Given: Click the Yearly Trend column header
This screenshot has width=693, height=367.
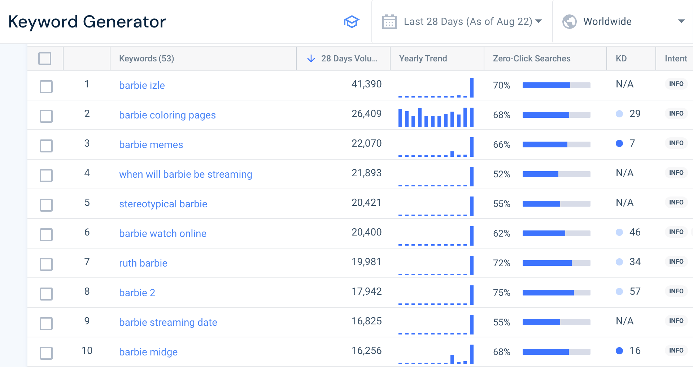Looking at the screenshot, I should [x=423, y=58].
